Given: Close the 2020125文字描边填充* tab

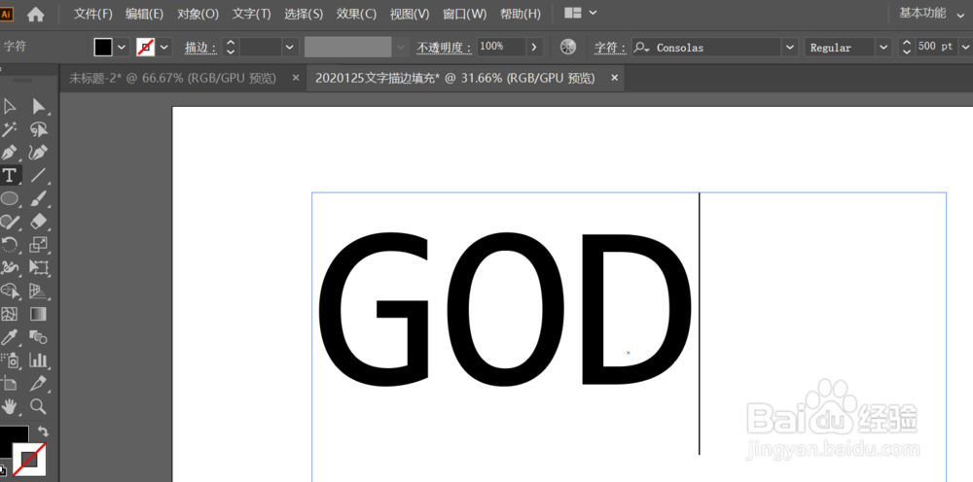Looking at the screenshot, I should click(x=614, y=78).
